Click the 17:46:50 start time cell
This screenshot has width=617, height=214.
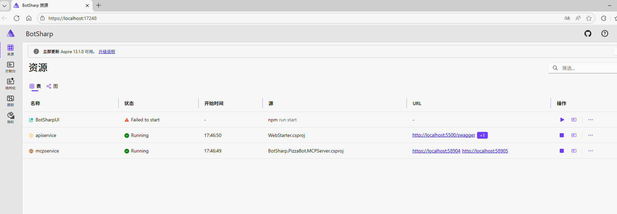pyautogui.click(x=213, y=135)
